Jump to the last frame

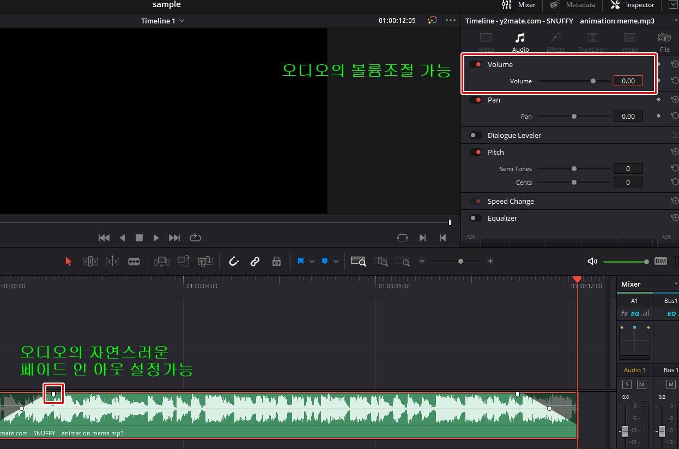(174, 238)
